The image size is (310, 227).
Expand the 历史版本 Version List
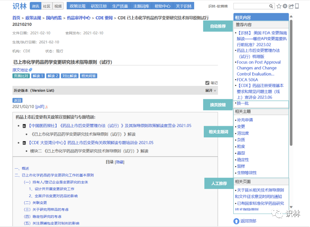tap(211, 90)
